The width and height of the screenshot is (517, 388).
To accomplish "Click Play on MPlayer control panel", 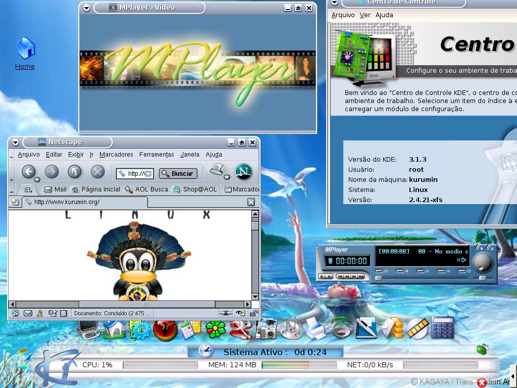I will click(329, 276).
